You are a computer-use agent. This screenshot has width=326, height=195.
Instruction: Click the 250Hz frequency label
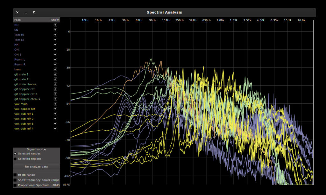(180, 20)
